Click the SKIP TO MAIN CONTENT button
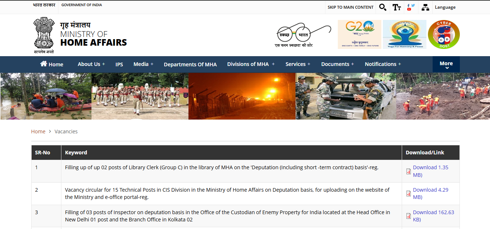 [350, 7]
